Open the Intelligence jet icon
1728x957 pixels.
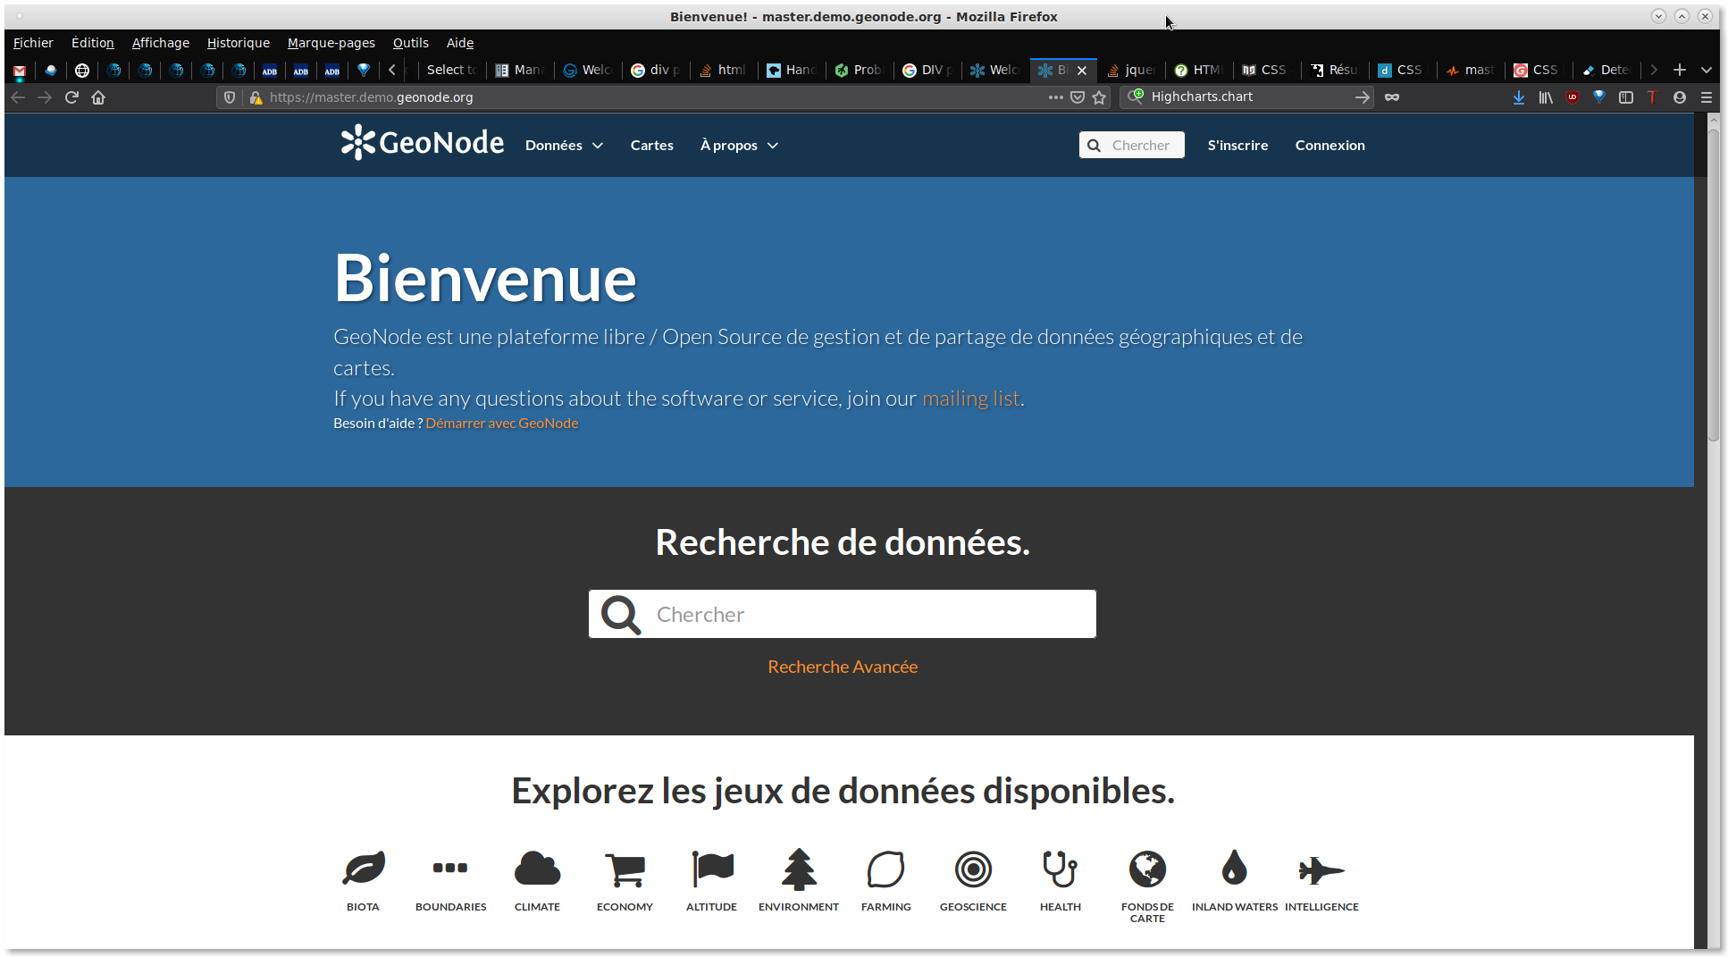tap(1321, 869)
